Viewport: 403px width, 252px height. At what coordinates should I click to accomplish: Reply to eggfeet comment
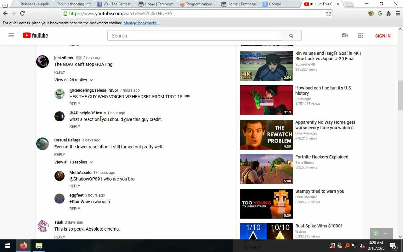tap(75, 209)
